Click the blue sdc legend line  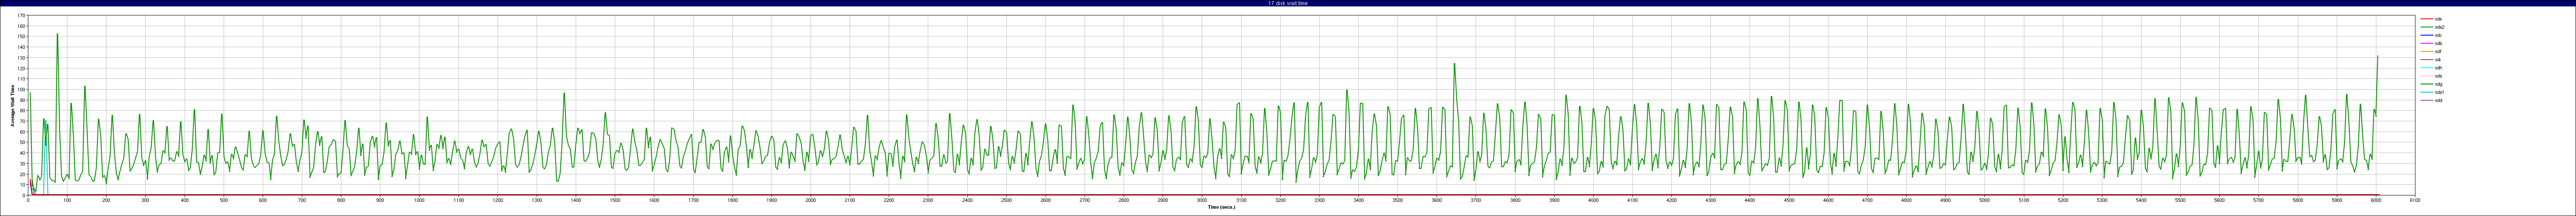[2427, 35]
